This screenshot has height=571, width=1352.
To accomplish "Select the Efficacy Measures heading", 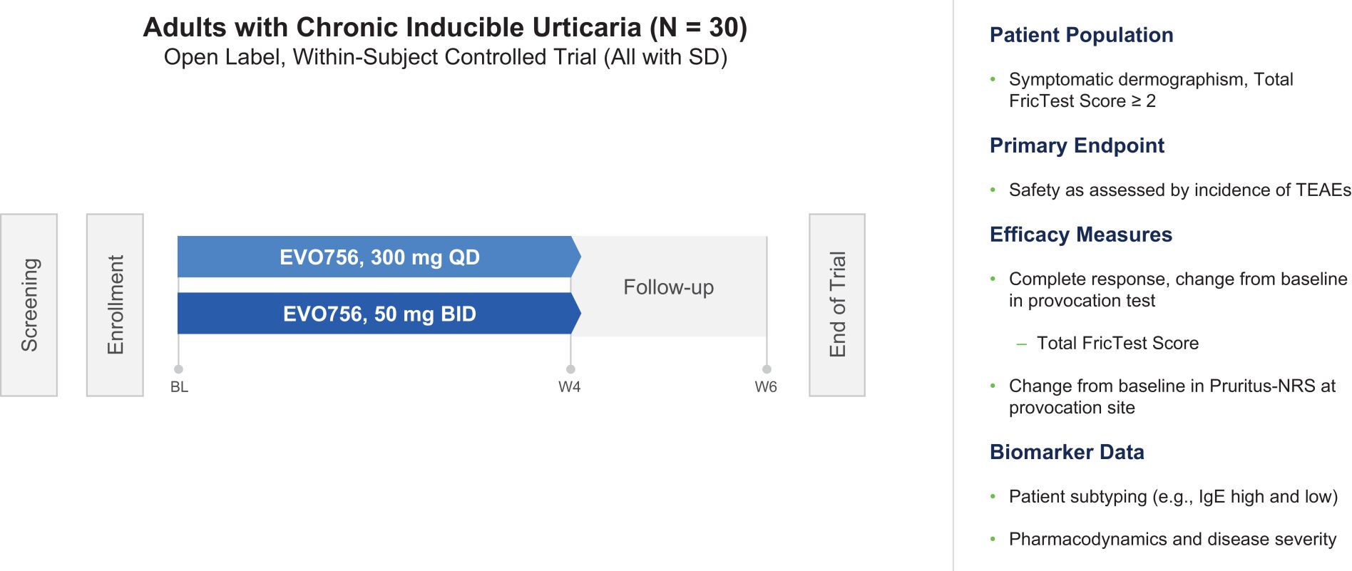I will tap(1080, 235).
